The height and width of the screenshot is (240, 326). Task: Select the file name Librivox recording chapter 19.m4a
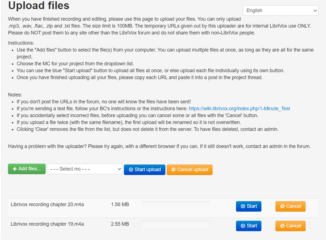(x=47, y=224)
